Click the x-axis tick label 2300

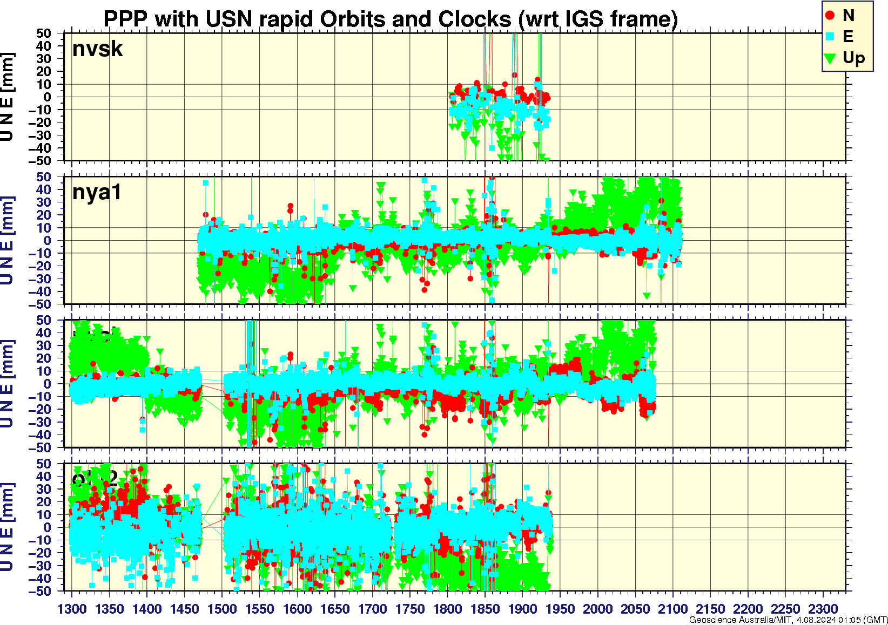823,609
